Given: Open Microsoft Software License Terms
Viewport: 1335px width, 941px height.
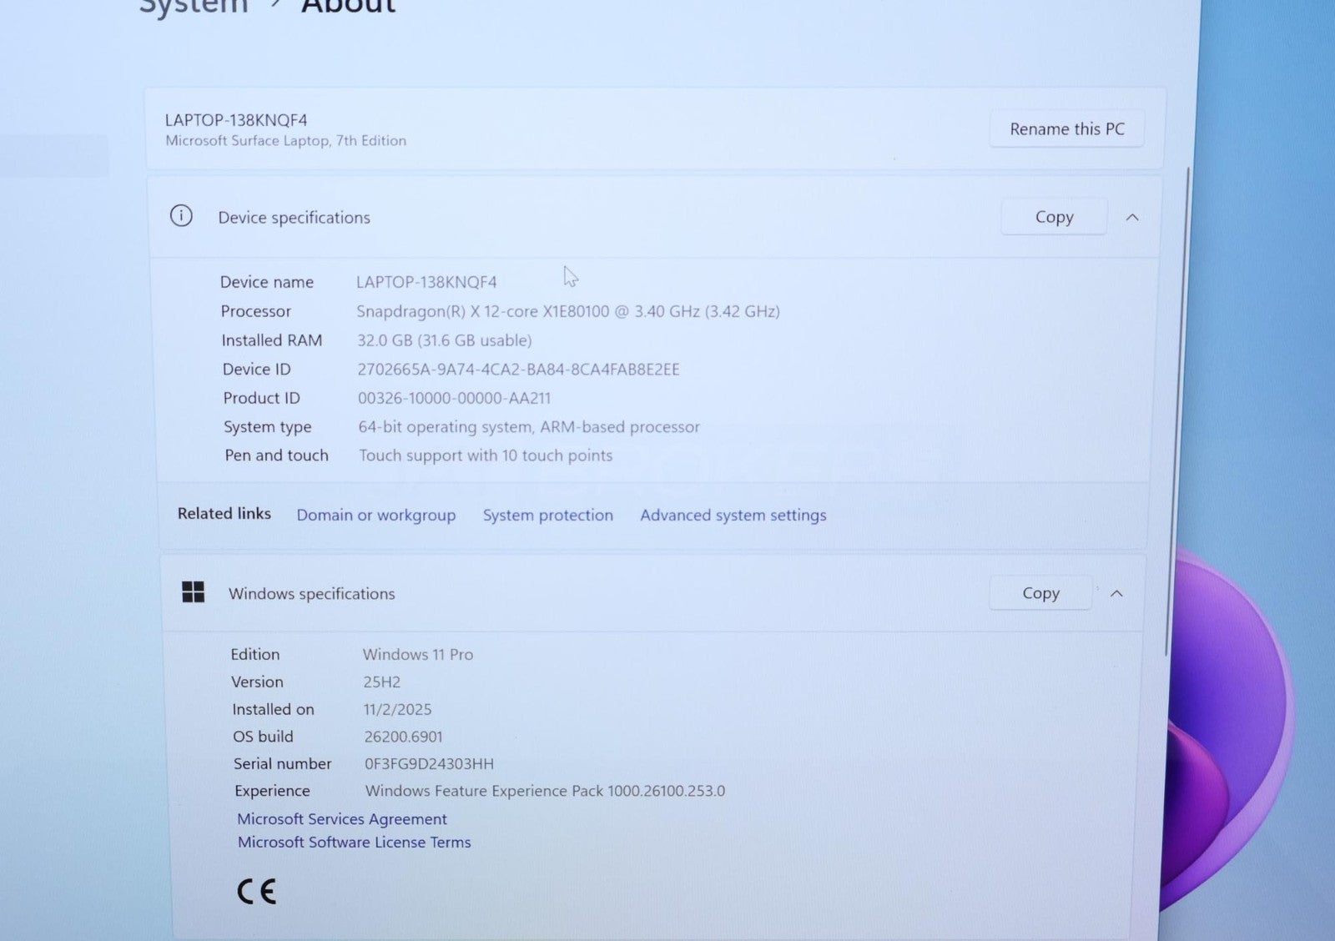Looking at the screenshot, I should 354,843.
